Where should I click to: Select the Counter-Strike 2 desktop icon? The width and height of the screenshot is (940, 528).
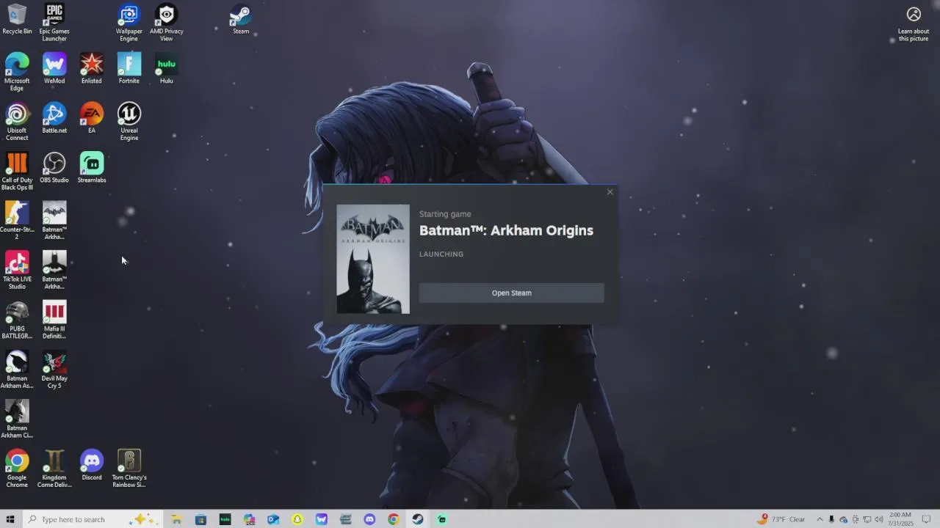tap(17, 221)
